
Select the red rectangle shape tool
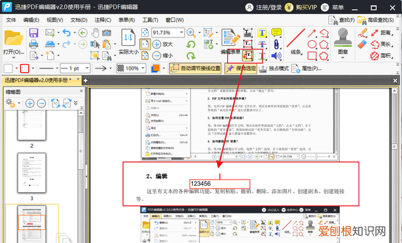(312, 55)
